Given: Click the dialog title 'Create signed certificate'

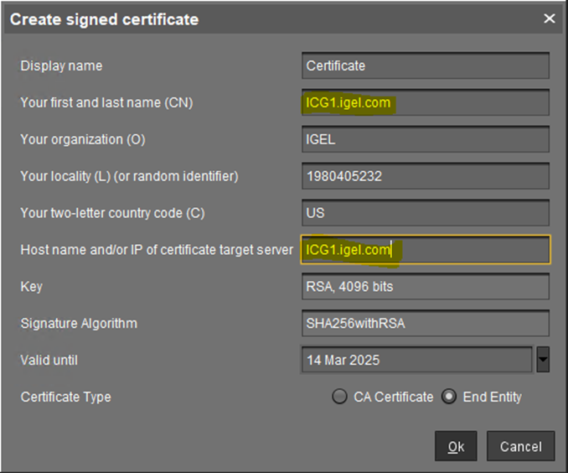Looking at the screenshot, I should pos(105,18).
